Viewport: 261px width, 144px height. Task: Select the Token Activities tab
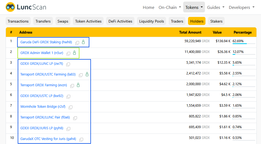point(88,21)
